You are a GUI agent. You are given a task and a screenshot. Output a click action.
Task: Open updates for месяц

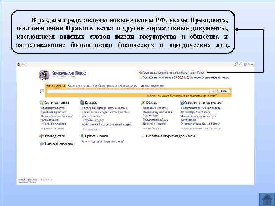click(225, 77)
